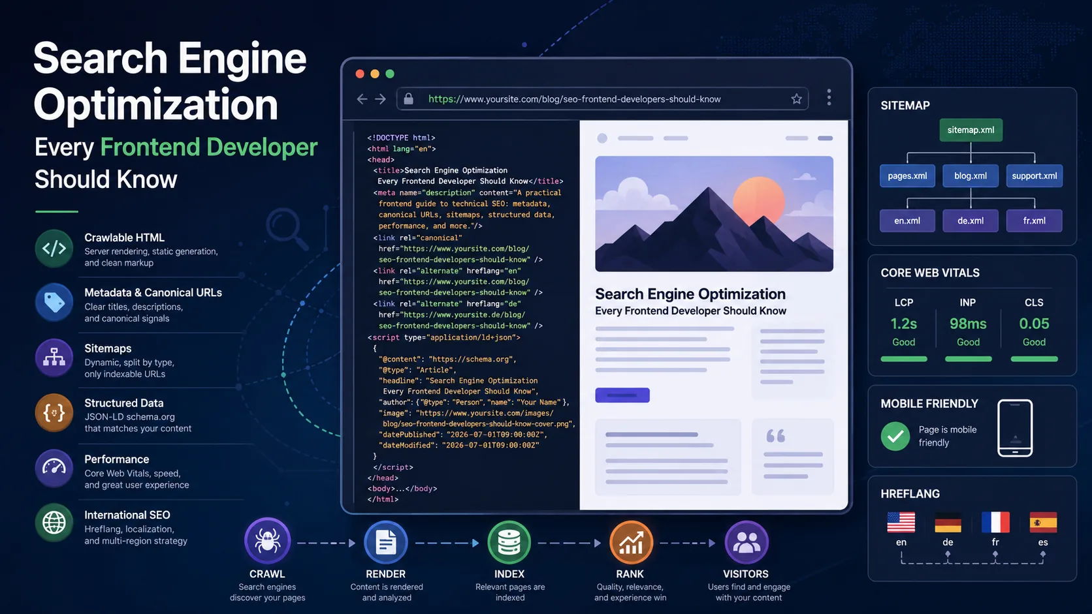Click the browser back arrow

click(x=362, y=99)
